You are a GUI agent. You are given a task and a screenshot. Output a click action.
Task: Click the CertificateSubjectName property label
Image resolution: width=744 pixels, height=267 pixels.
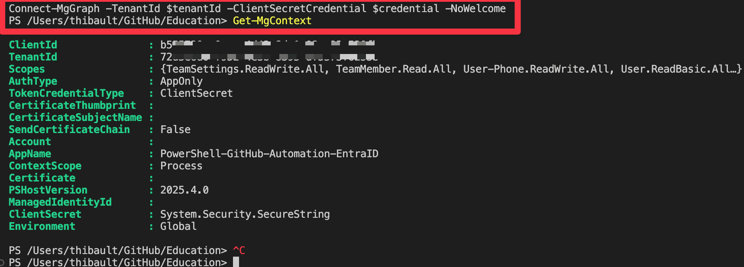[x=75, y=118]
